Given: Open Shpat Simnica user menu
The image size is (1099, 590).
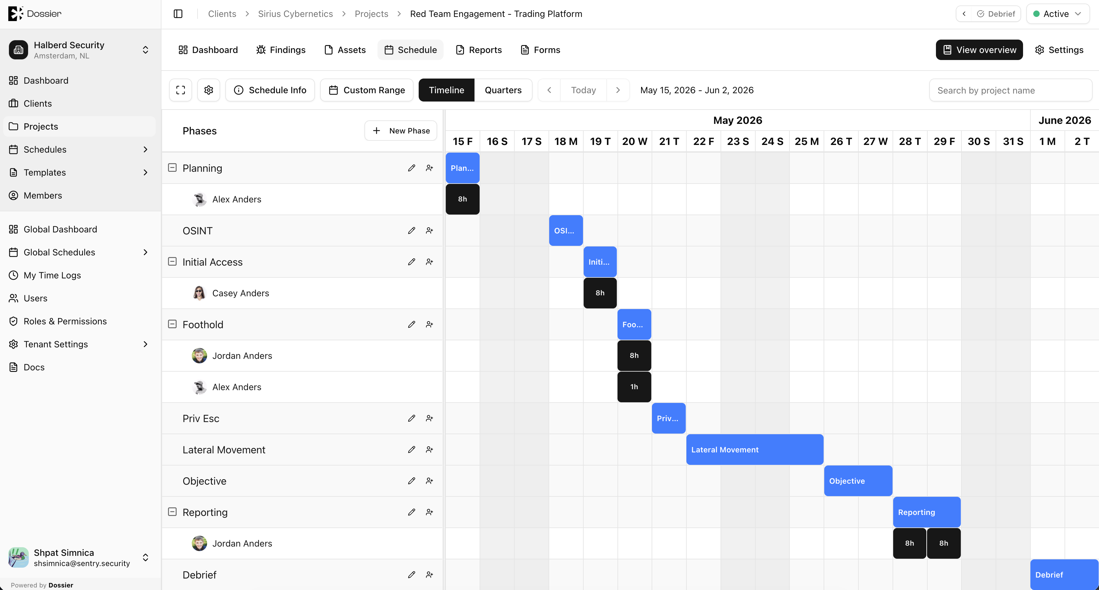Looking at the screenshot, I should click(80, 557).
